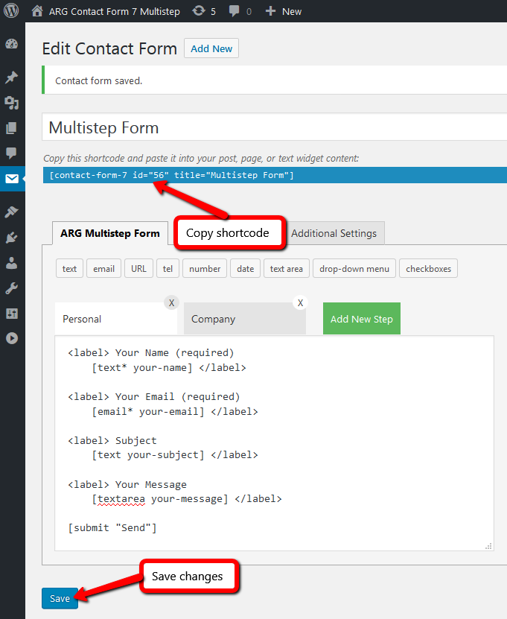The image size is (507, 619).
Task: Open Plugins plug icon in sidebar
Action: coord(12,238)
